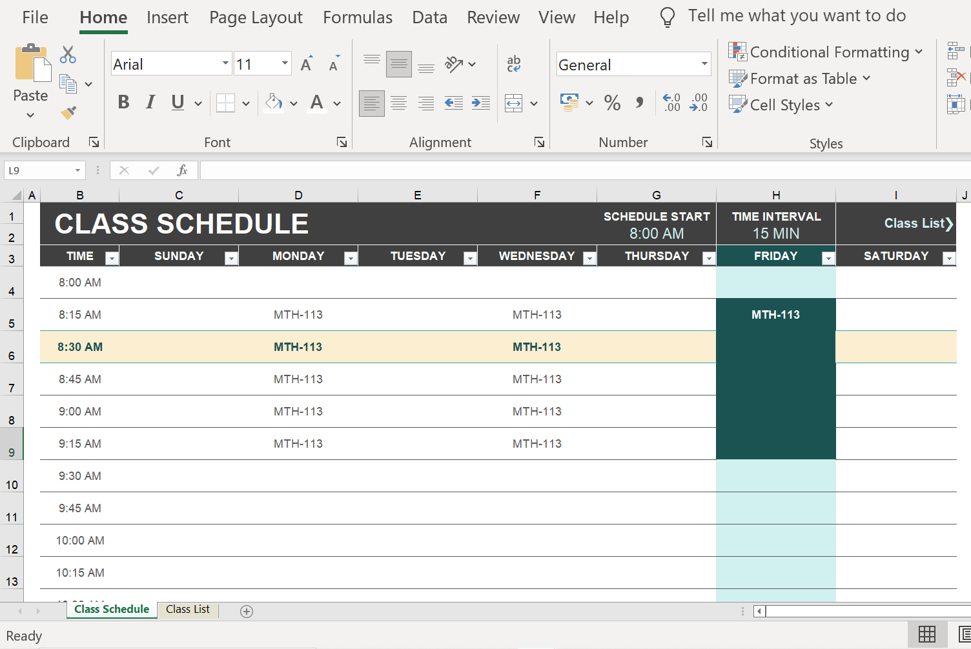
Task: Open Conditional Formatting options
Action: tap(826, 52)
